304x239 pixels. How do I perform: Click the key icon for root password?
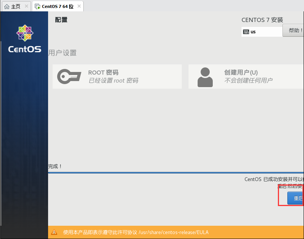(69, 77)
